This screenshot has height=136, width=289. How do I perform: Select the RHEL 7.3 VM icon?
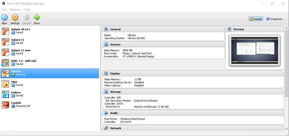5,63
